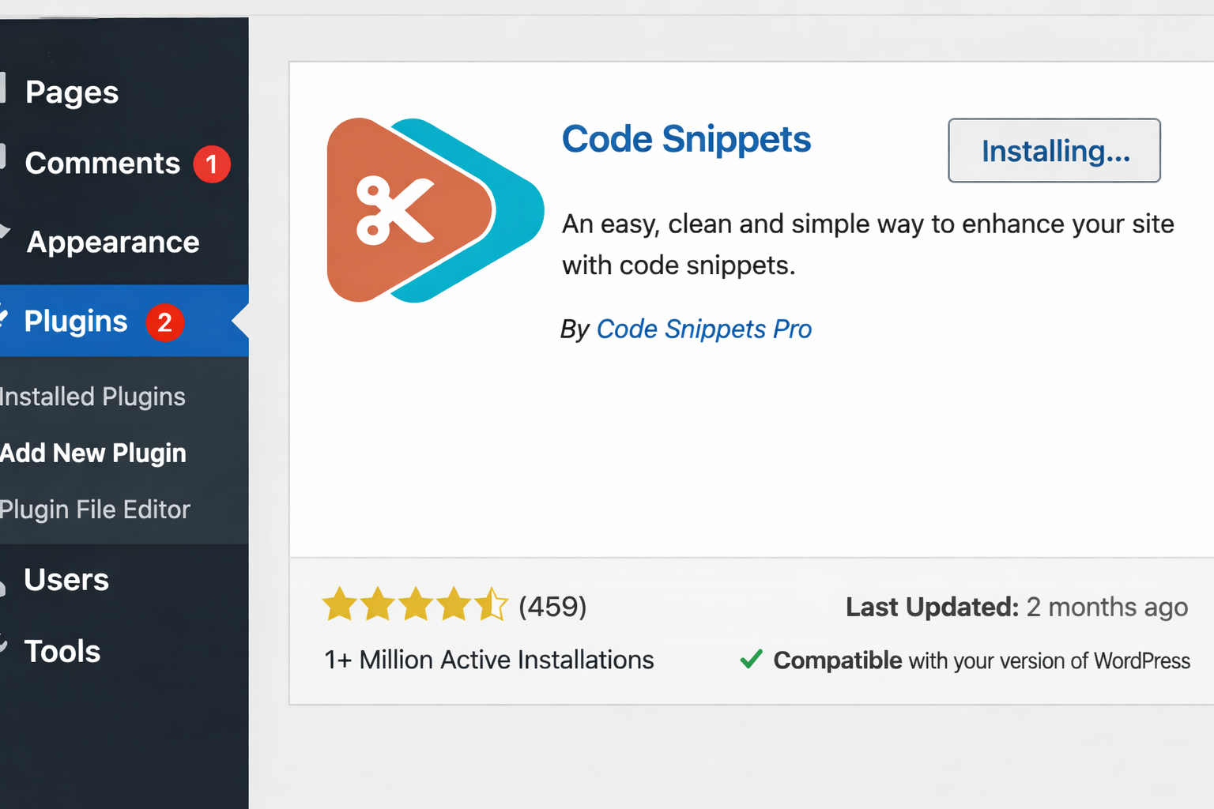Click the Tools wrench icon in sidebar

point(3,646)
